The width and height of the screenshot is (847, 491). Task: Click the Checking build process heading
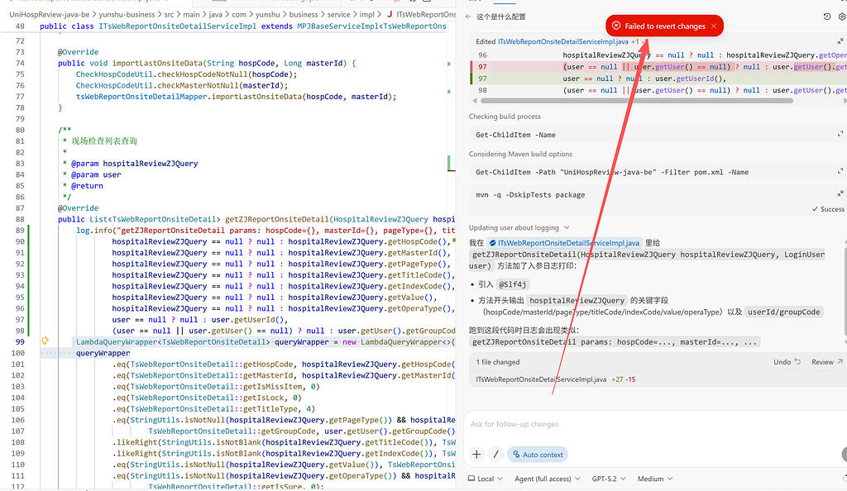(505, 117)
